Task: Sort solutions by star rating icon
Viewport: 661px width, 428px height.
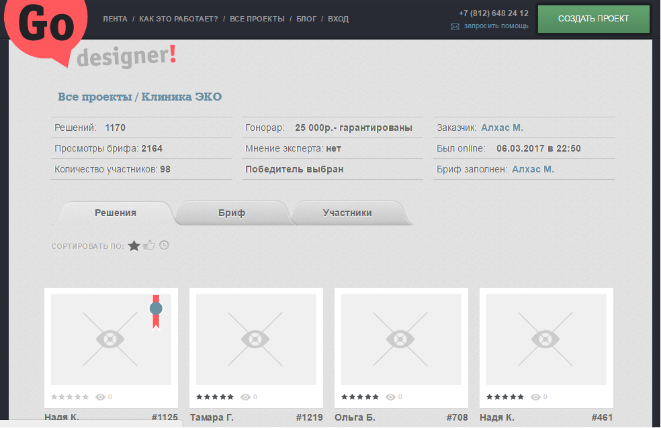Action: click(x=134, y=246)
